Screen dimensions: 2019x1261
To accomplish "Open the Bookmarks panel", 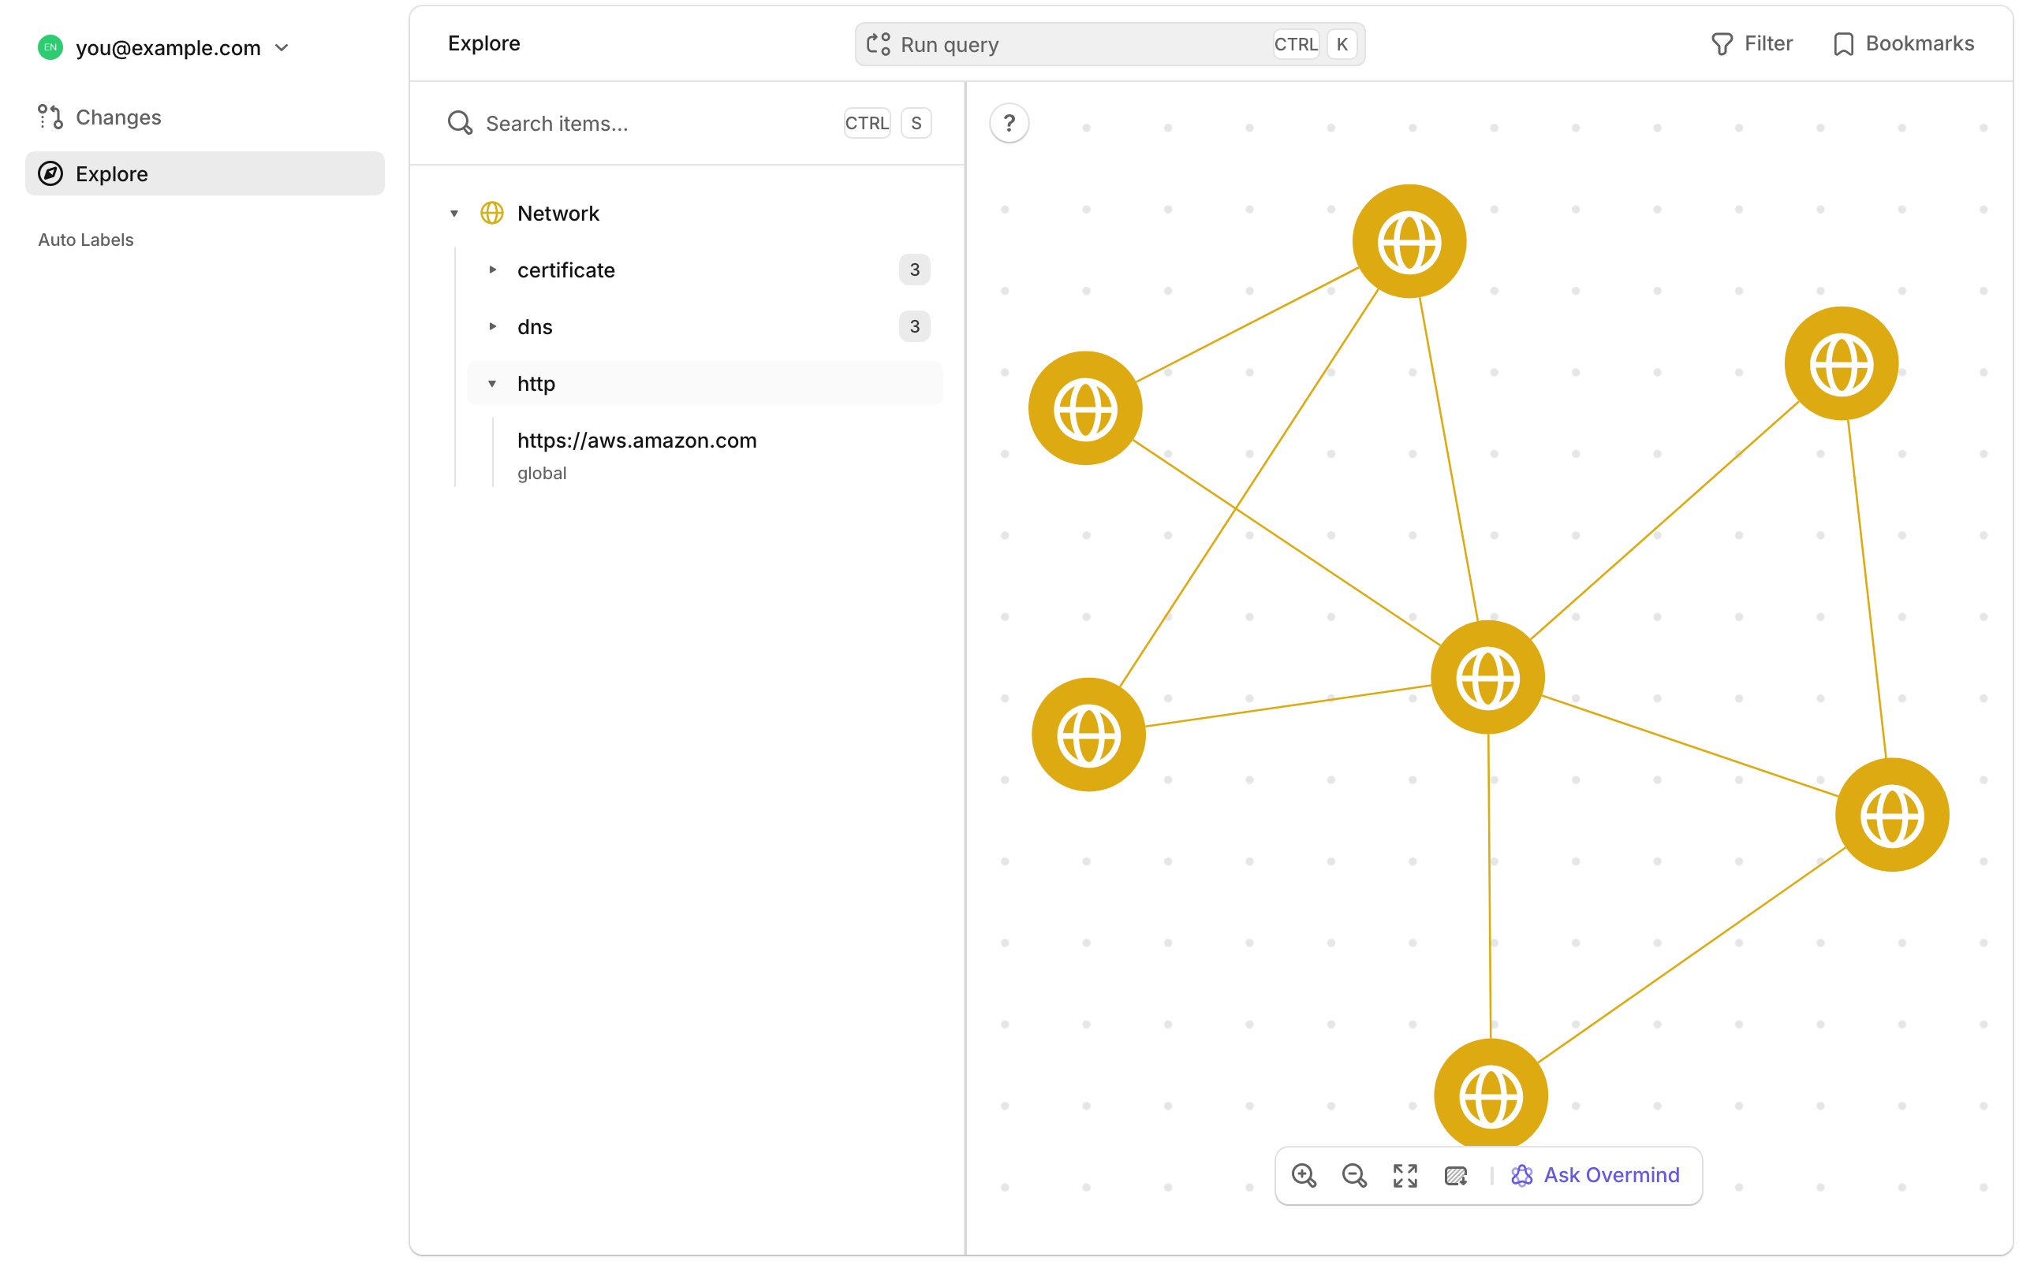I will point(1905,43).
